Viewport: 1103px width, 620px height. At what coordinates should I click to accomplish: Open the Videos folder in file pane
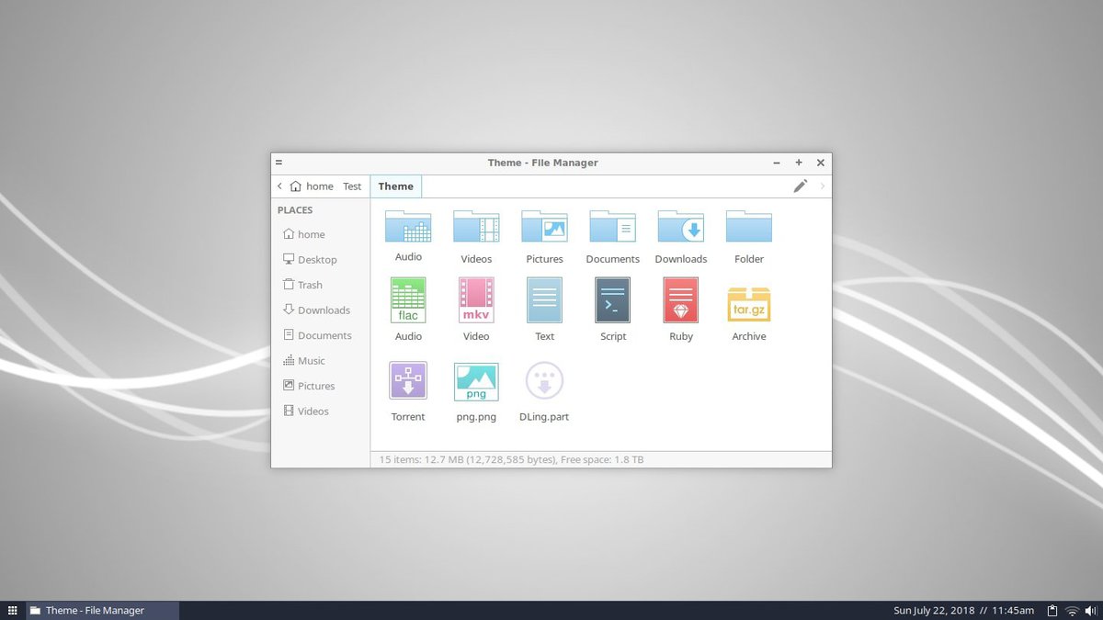(x=476, y=226)
